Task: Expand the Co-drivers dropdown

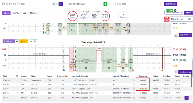Action: pos(9,41)
